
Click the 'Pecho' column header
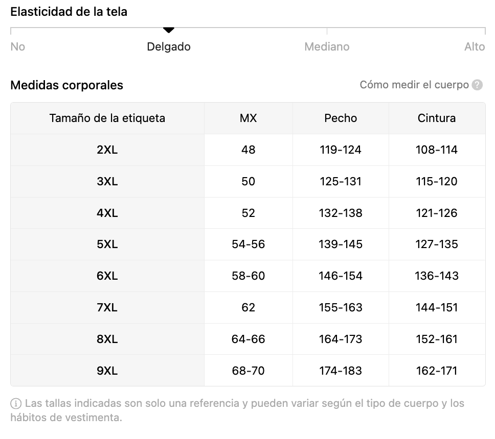point(341,118)
